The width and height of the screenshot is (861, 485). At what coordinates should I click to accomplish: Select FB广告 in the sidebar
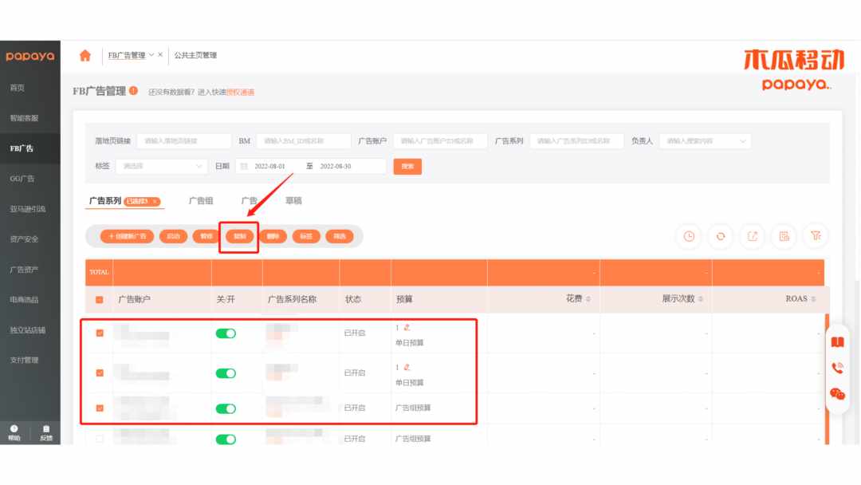point(22,148)
